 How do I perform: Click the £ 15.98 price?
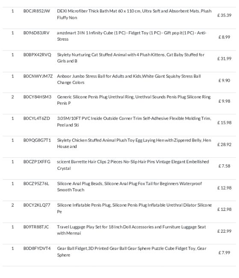(224, 123)
